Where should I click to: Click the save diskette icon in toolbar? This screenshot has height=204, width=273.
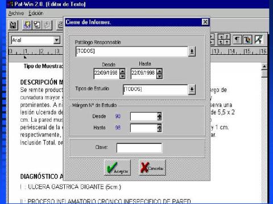13,25
